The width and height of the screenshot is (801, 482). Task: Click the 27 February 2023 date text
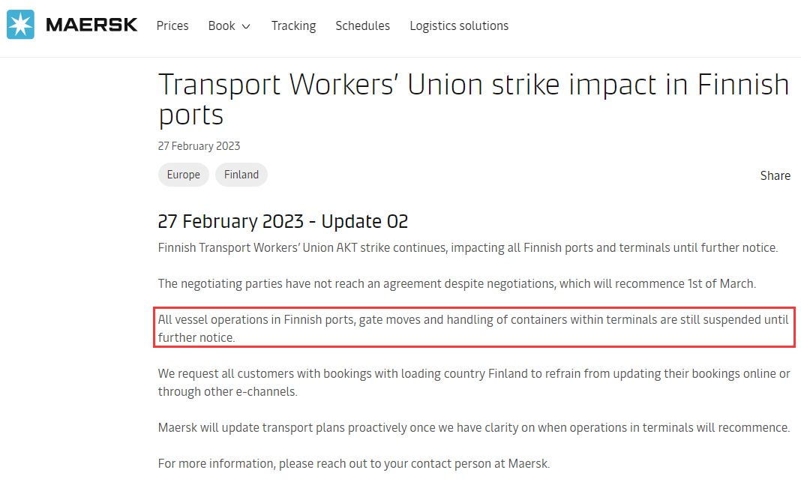[199, 146]
